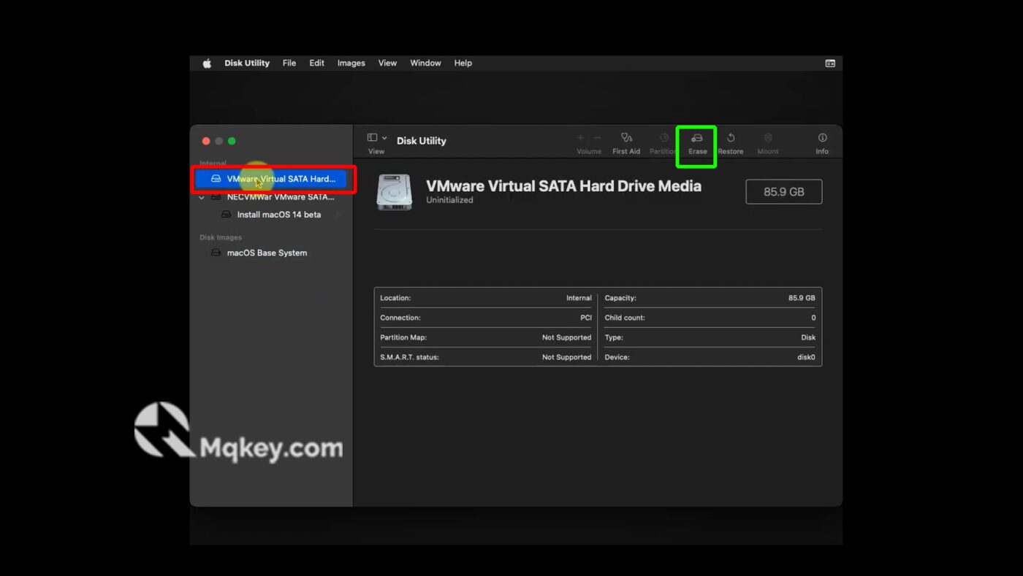Open the Help menu
Screen dimensions: 1023x576
[463, 64]
